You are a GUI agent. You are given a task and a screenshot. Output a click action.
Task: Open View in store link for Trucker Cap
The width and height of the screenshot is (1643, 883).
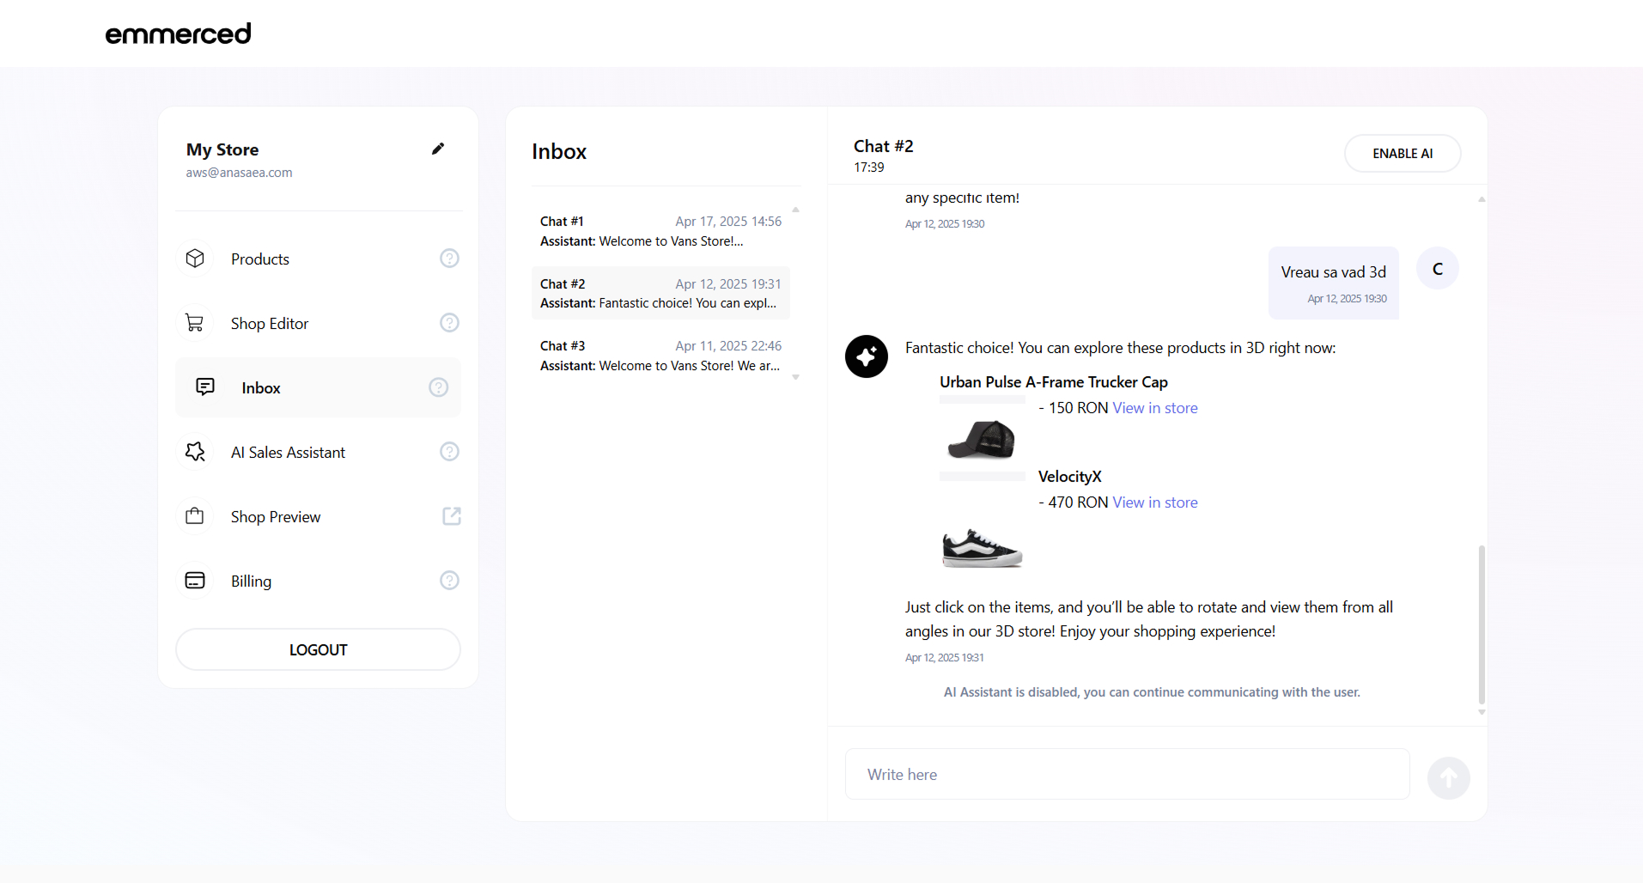pyautogui.click(x=1154, y=408)
